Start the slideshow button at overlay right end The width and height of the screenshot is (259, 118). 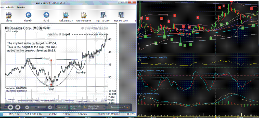pos(120,108)
